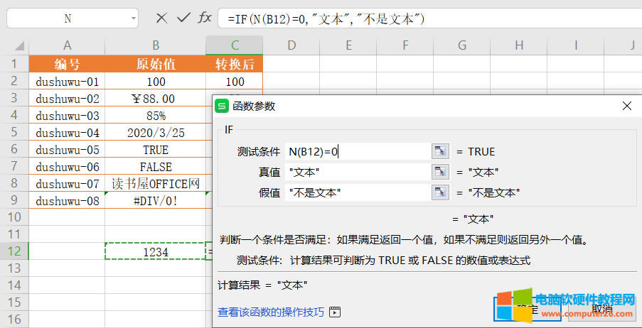The height and width of the screenshot is (328, 642).
Task: Select row 12 header
Action: (x=14, y=251)
